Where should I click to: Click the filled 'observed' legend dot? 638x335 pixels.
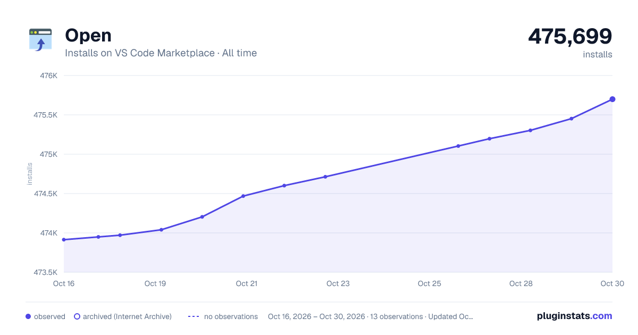click(28, 316)
